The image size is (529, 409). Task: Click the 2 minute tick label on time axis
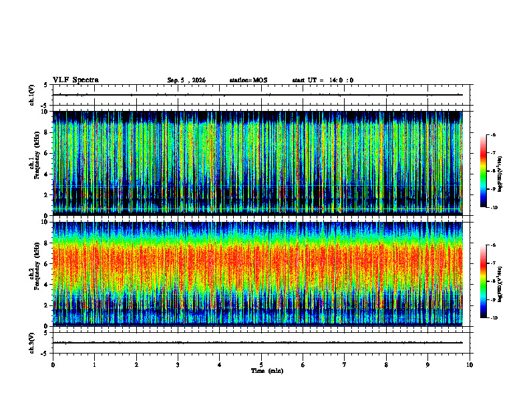tap(136, 365)
